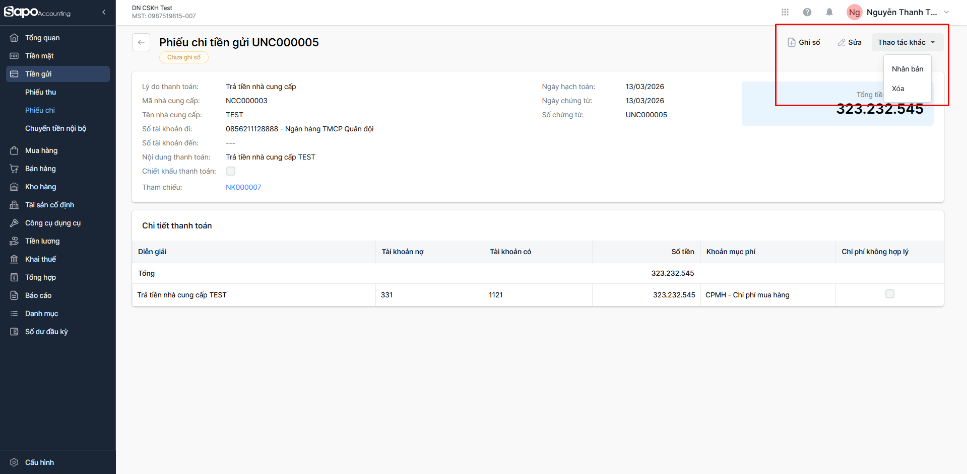
Task: Go to Phiếu thu in the sidebar
Action: [40, 92]
